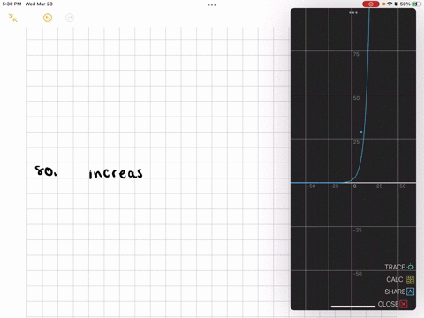Image resolution: width=424 pixels, height=318 pixels.
Task: Tap the Wi-Fi status icon
Action: coord(390,4)
